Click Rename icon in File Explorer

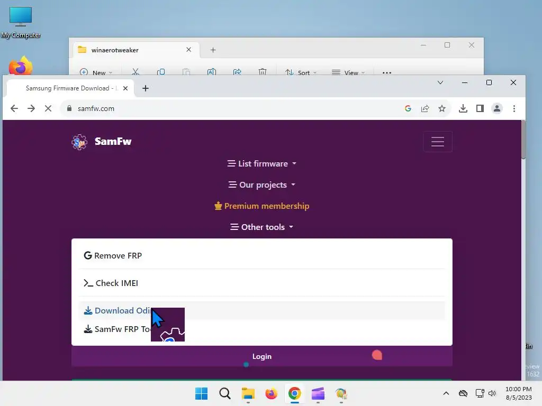click(x=212, y=72)
